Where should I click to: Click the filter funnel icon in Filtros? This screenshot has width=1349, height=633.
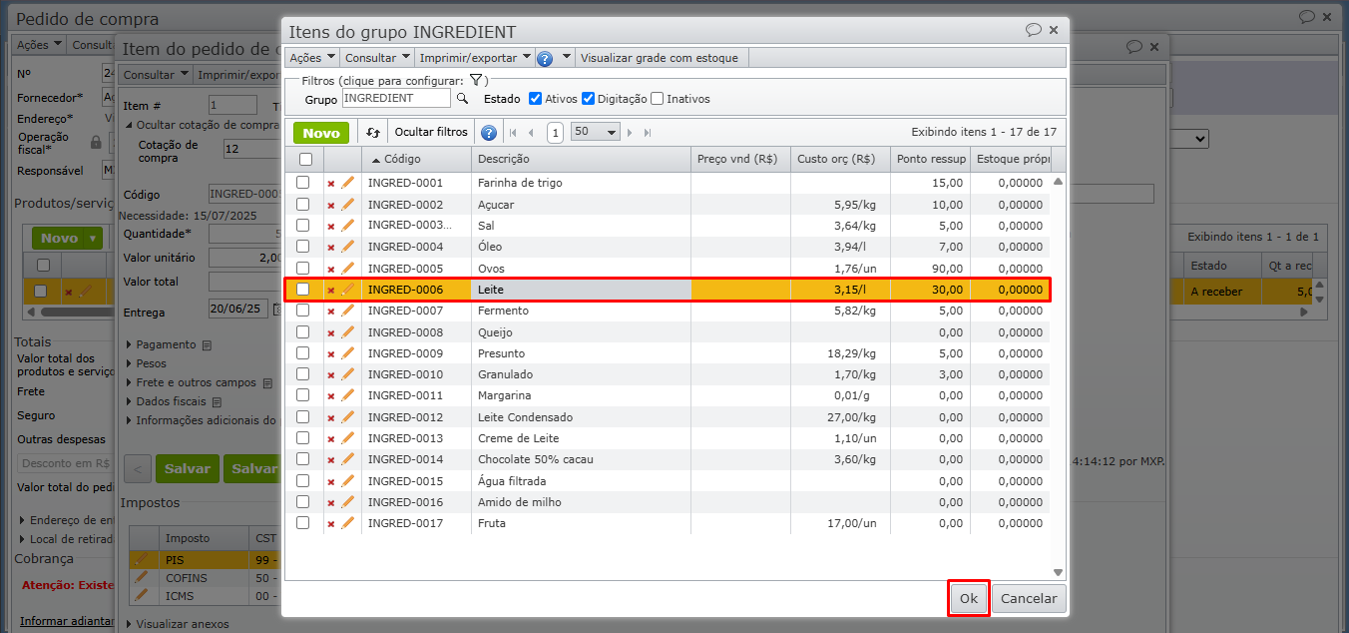tap(476, 80)
